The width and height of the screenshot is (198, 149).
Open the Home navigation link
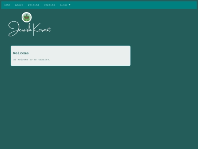click(7, 5)
